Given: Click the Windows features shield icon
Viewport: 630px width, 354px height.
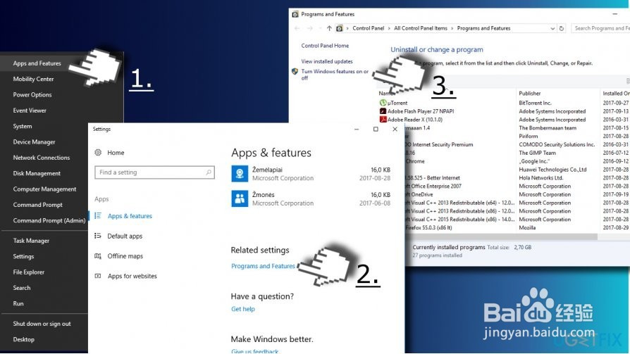Looking at the screenshot, I should click(295, 72).
